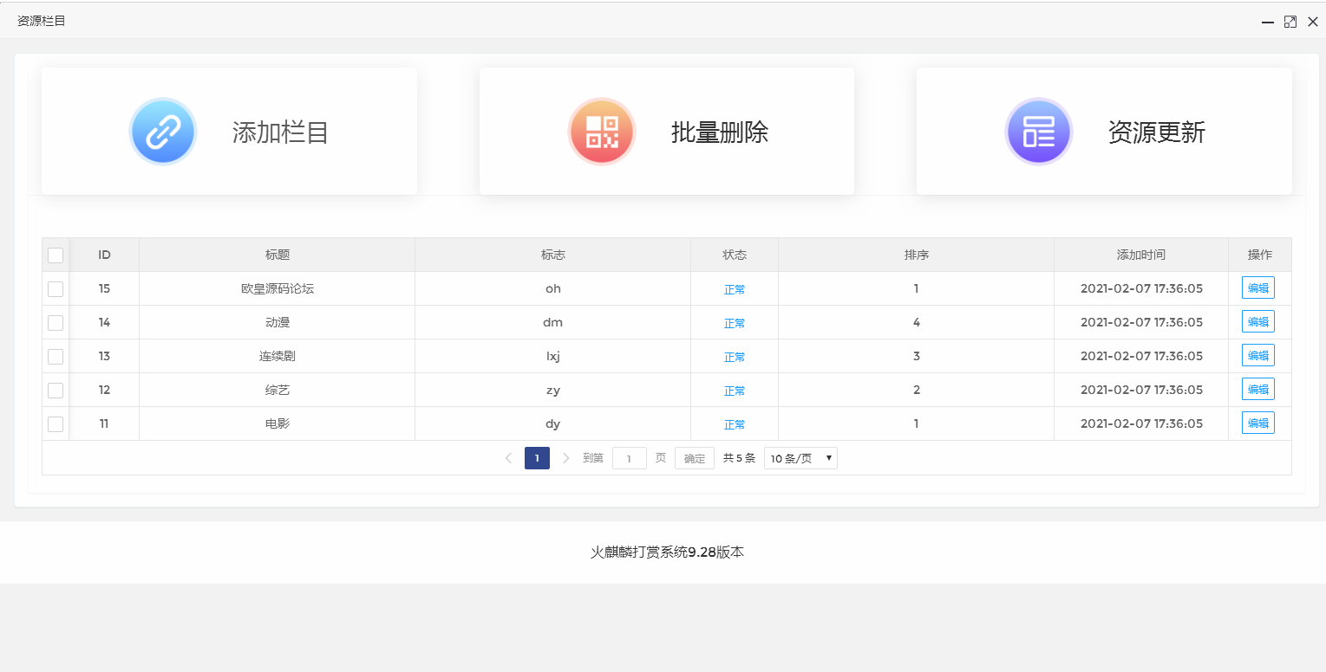
Task: Check the row for 欧皇源码论坛
Action: click(55, 288)
